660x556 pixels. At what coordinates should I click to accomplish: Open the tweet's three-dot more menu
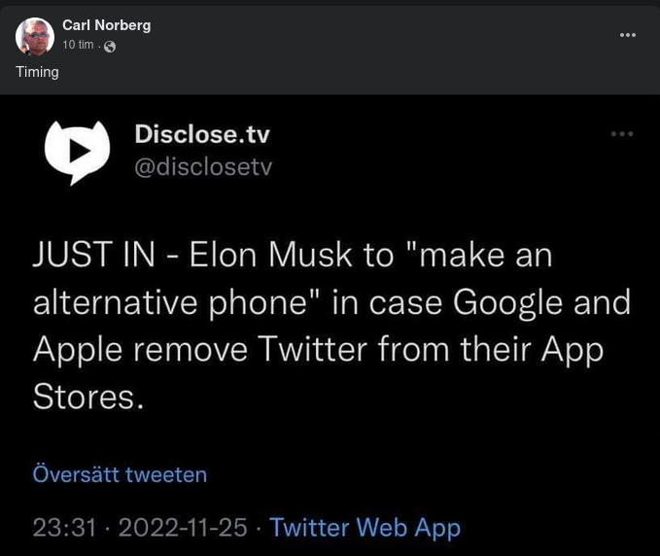pos(622,134)
